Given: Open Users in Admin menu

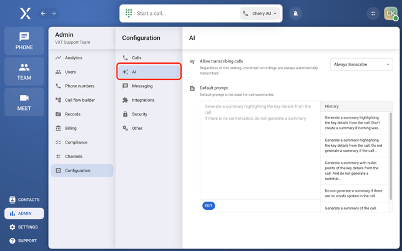Looking at the screenshot, I should click(x=82, y=72).
